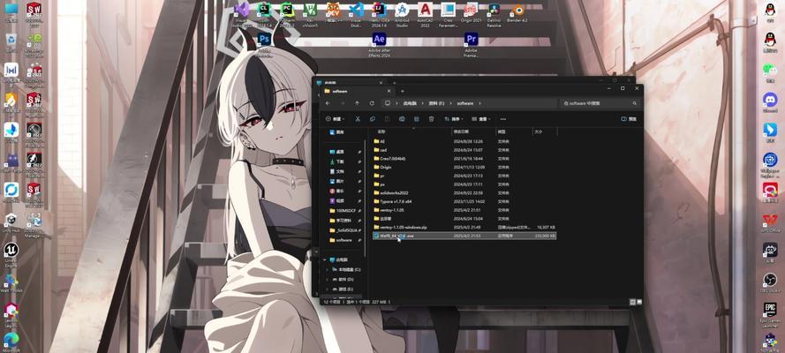Click the This PC breadcrumb segment
This screenshot has width=785, height=353.
point(411,103)
